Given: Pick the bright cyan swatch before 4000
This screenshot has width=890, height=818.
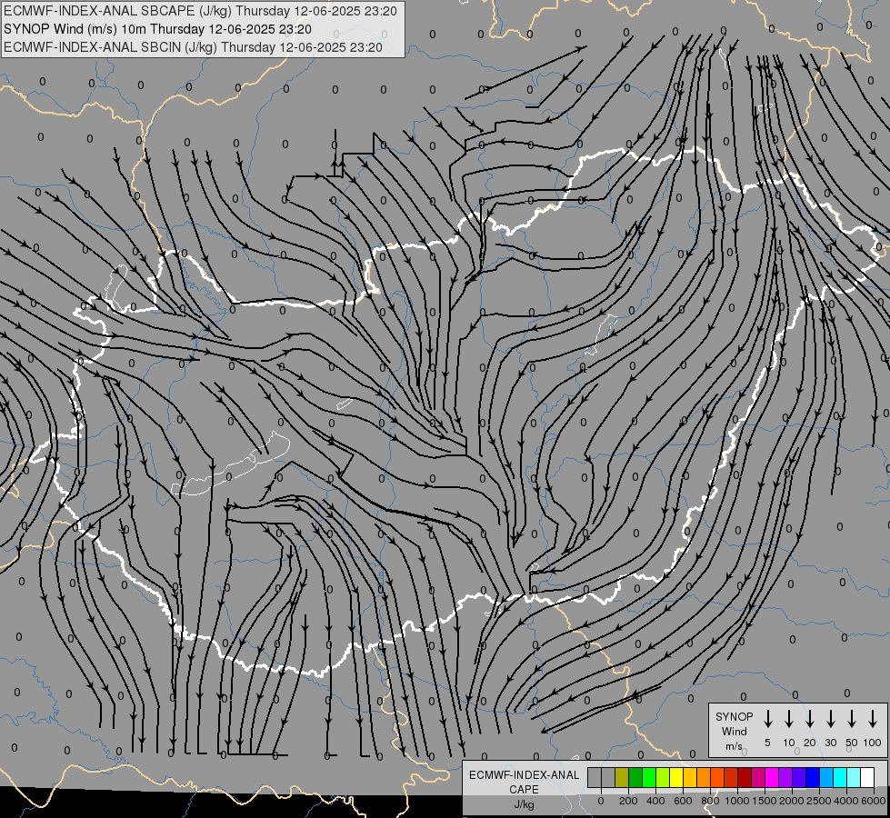Looking at the screenshot, I should pyautogui.click(x=840, y=777).
